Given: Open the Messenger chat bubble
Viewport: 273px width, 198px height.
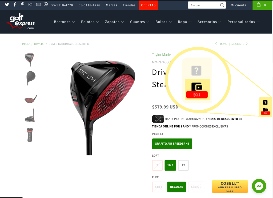Looking at the screenshot, I should [259, 186].
